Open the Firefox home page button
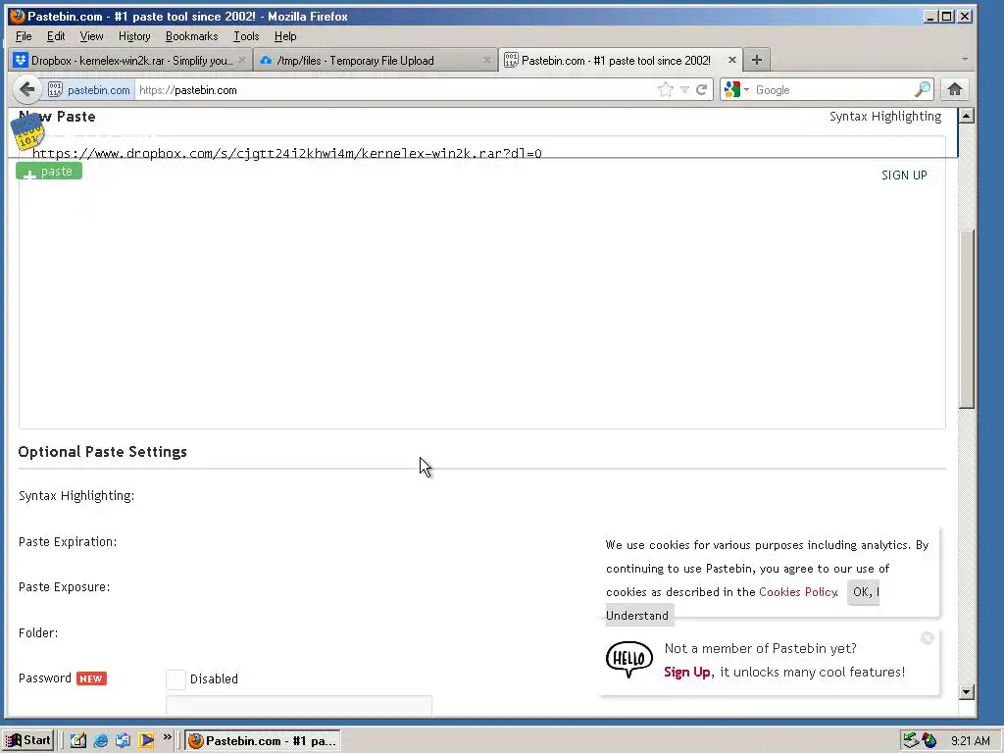The height and width of the screenshot is (753, 1004). [955, 89]
